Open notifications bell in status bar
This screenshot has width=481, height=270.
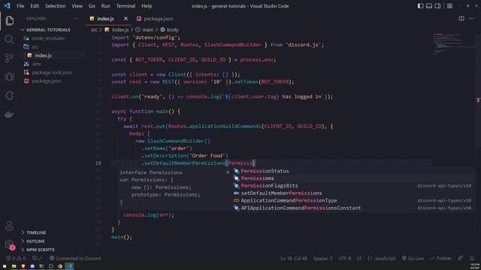[x=472, y=258]
